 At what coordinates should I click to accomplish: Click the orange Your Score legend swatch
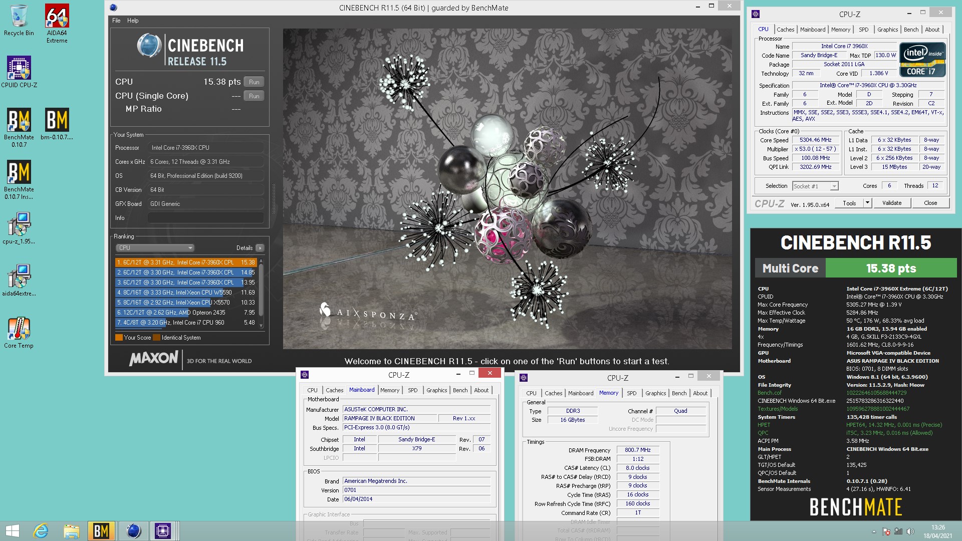[x=119, y=338]
